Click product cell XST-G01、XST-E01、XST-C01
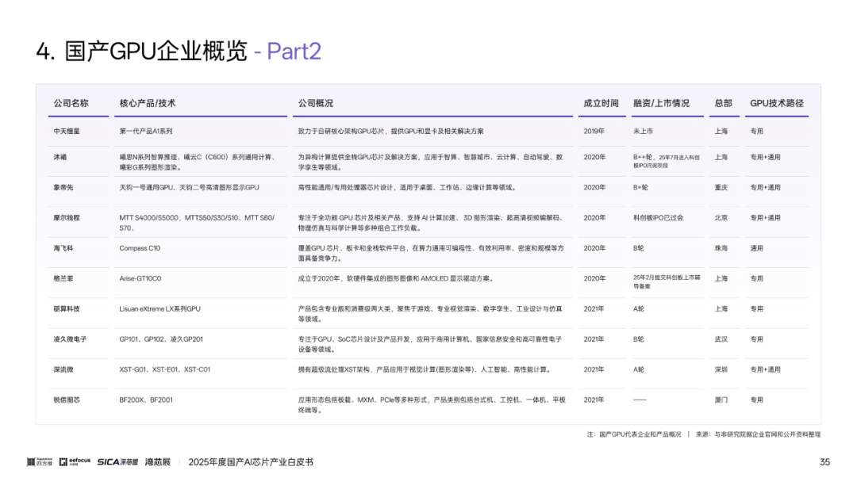This screenshot has width=857, height=482. coord(165,369)
